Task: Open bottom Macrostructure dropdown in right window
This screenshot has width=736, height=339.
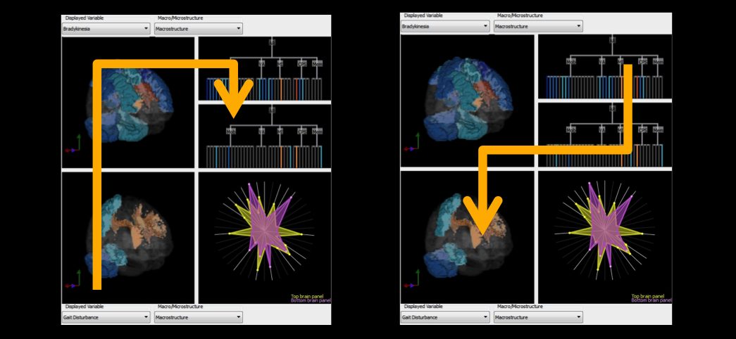Action: (538, 317)
